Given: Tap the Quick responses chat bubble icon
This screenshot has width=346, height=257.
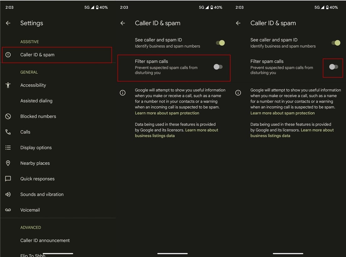Looking at the screenshot, I should tap(8, 179).
